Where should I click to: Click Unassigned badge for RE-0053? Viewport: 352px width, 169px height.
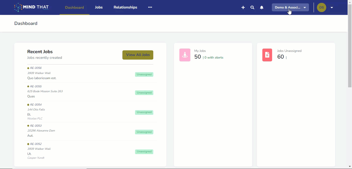point(144,132)
